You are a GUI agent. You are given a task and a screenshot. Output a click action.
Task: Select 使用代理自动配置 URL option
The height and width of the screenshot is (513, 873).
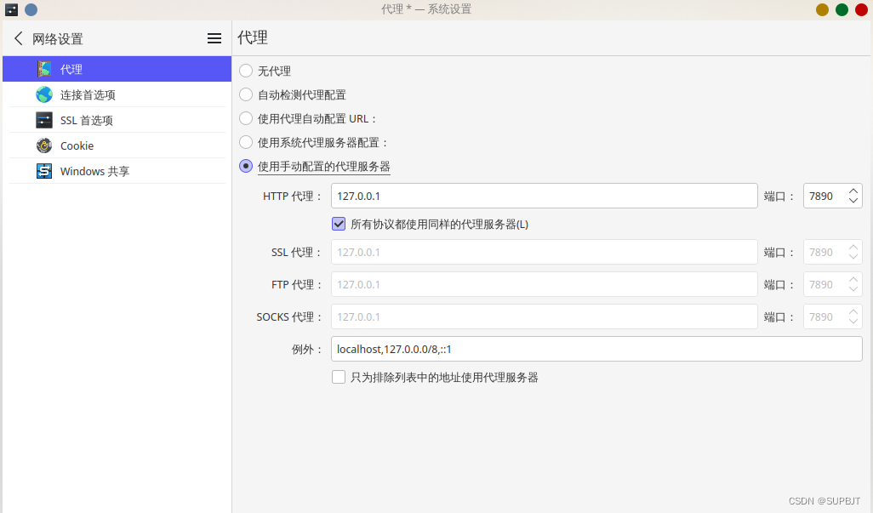[x=246, y=118]
